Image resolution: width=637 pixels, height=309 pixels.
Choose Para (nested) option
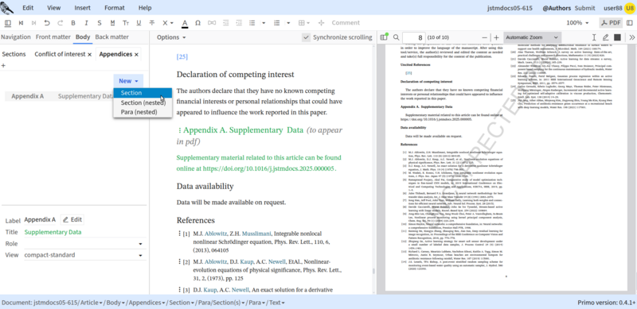tap(143, 112)
